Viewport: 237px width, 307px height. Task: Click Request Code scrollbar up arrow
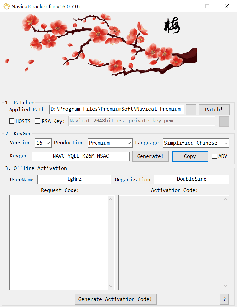(x=111, y=199)
